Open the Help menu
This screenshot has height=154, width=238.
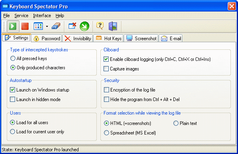[x=59, y=16]
